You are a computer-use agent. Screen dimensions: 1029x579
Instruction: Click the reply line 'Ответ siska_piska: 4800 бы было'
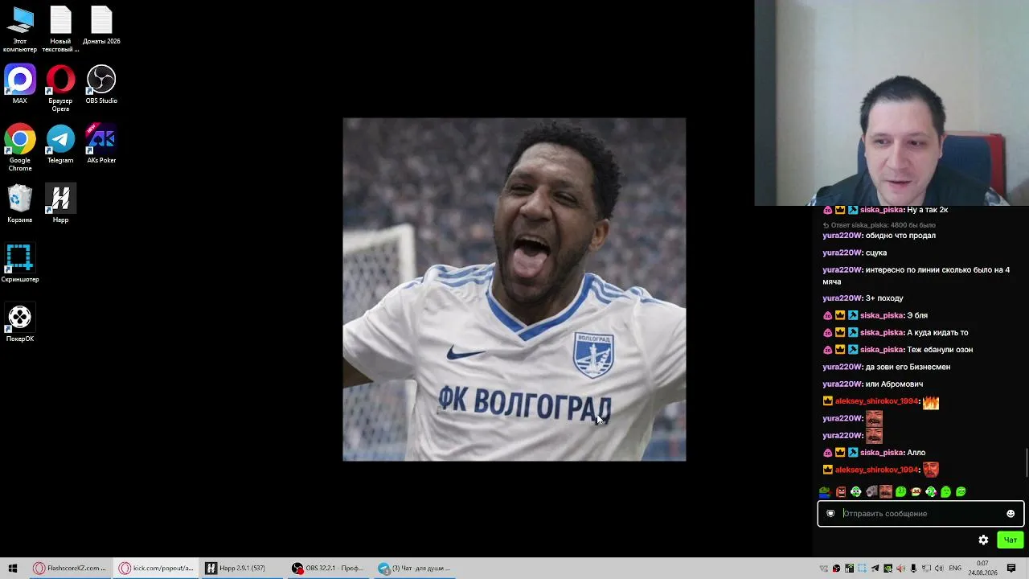(x=879, y=225)
